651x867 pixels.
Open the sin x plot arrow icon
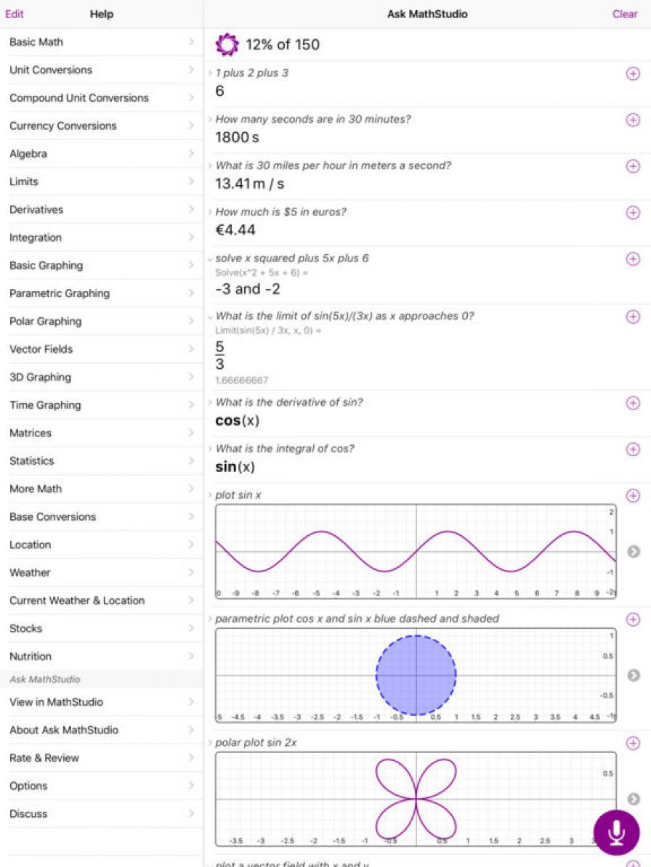(634, 552)
